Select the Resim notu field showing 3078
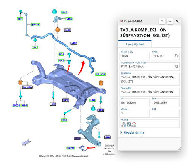Image resolution: width=188 pixels, height=164 pixels. [x=135, y=56]
